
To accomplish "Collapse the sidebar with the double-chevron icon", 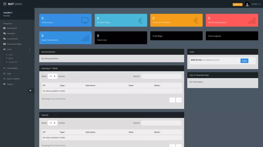I will pyautogui.click(x=30, y=90).
